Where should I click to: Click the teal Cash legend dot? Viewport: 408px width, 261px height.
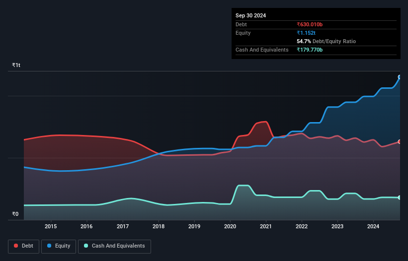click(x=86, y=246)
